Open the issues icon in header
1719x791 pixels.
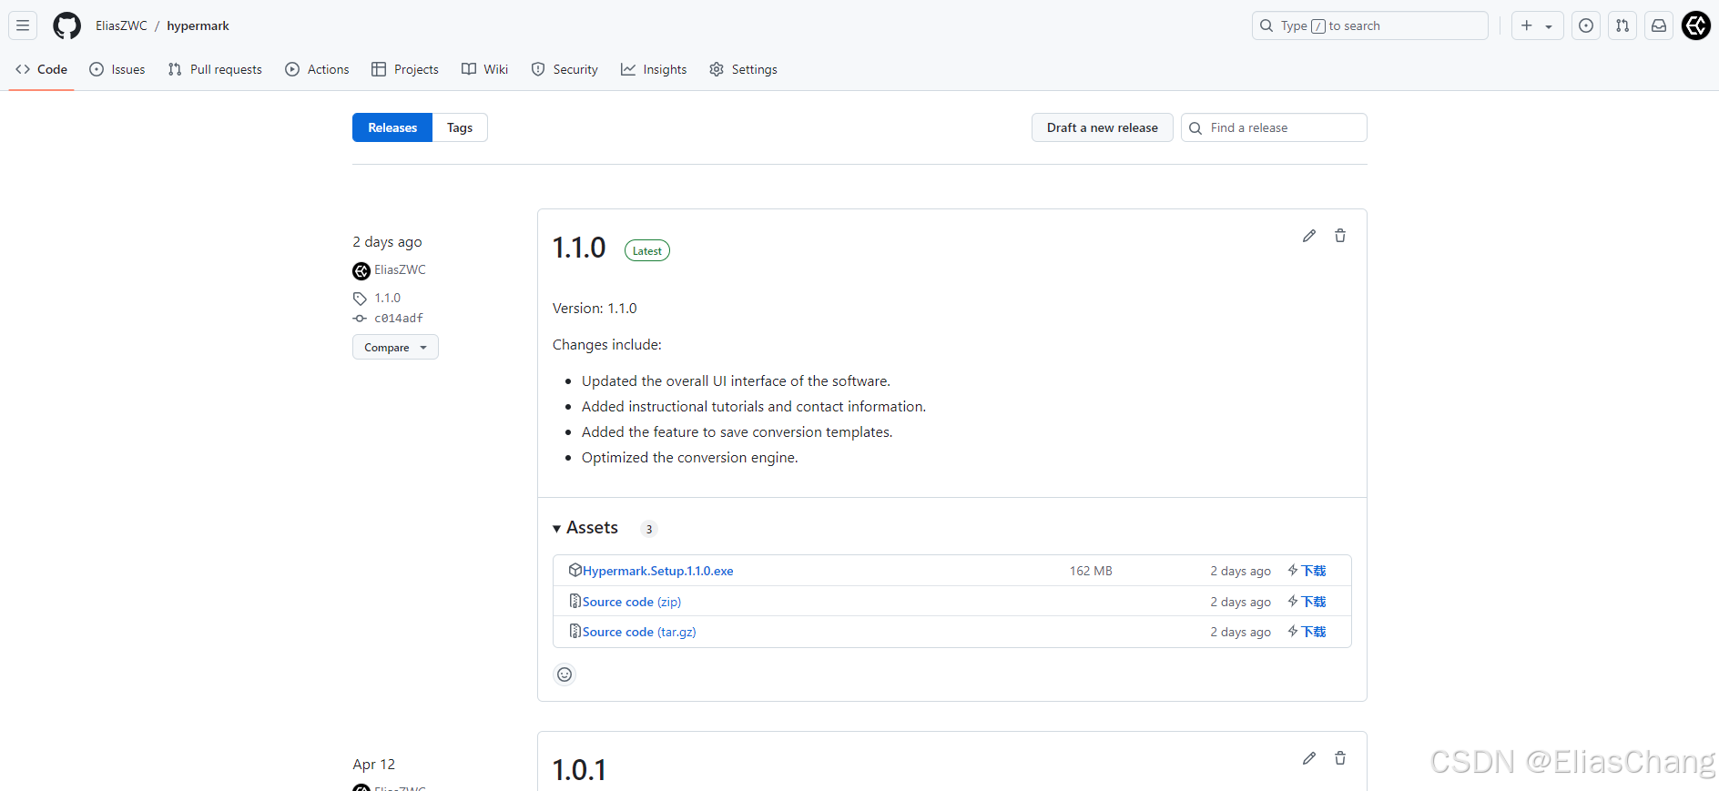pyautogui.click(x=1586, y=25)
